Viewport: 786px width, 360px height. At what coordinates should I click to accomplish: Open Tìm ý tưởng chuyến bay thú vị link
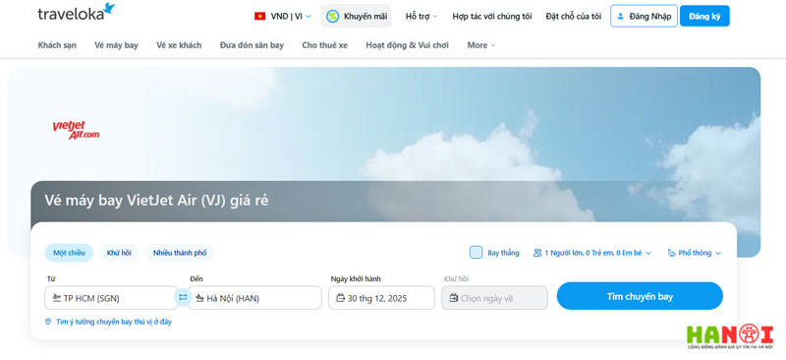click(108, 322)
